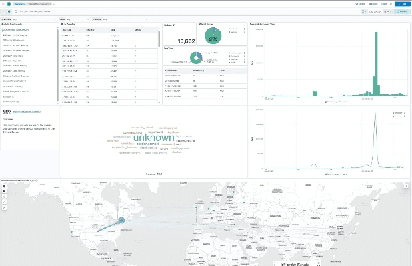412x266 pixels.
Task: Select the map draw shape tool
Action: click(5, 203)
